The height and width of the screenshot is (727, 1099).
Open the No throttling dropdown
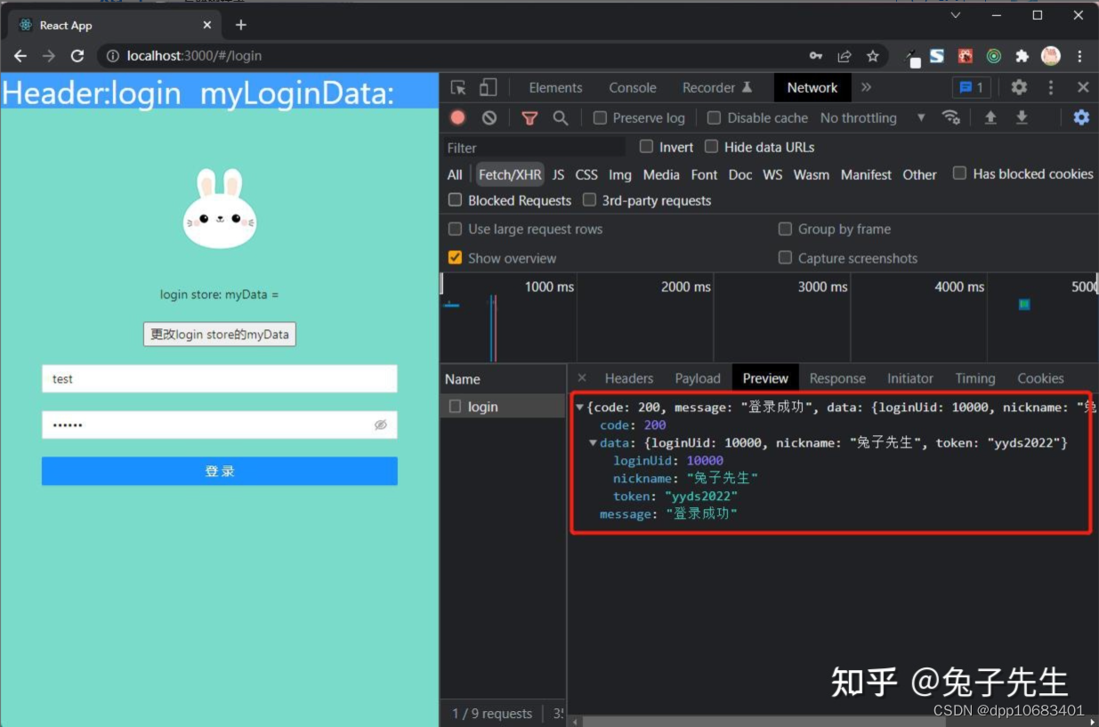click(873, 117)
